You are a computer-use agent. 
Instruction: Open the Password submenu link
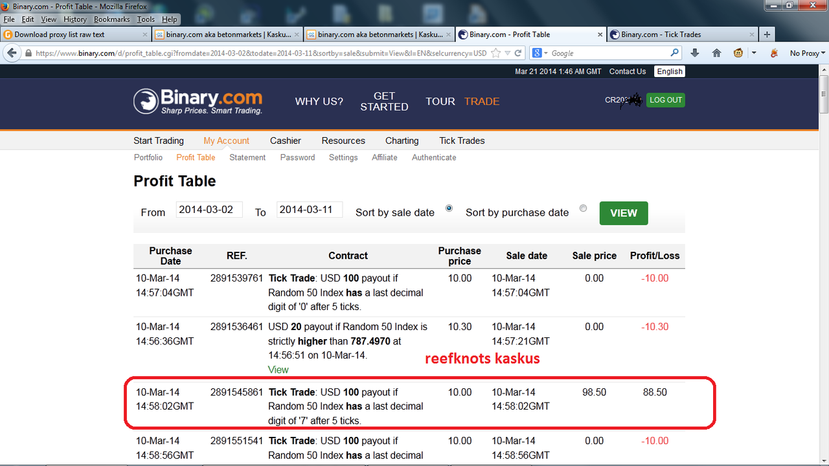(297, 157)
